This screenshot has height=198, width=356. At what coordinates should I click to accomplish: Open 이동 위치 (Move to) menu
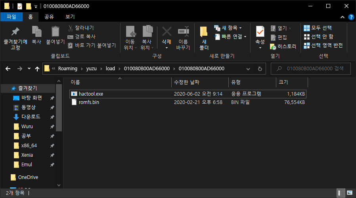click(130, 38)
